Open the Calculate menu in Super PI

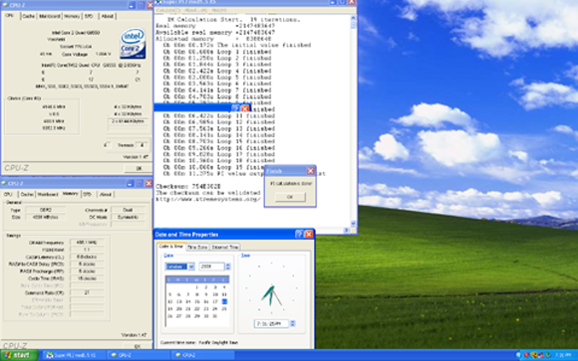click(168, 10)
